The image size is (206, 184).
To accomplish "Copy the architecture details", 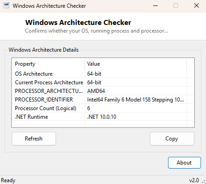I will click(x=172, y=139).
